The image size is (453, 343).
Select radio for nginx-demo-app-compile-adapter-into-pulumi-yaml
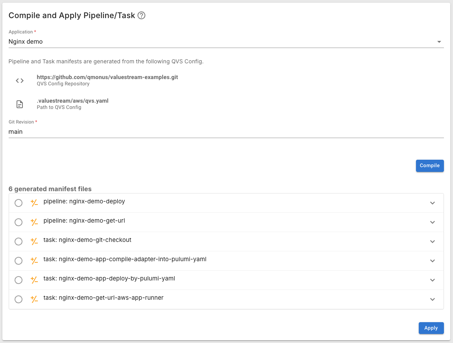[19, 261]
